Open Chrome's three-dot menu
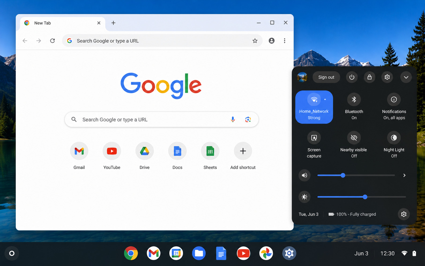This screenshot has height=266, width=425. click(285, 41)
